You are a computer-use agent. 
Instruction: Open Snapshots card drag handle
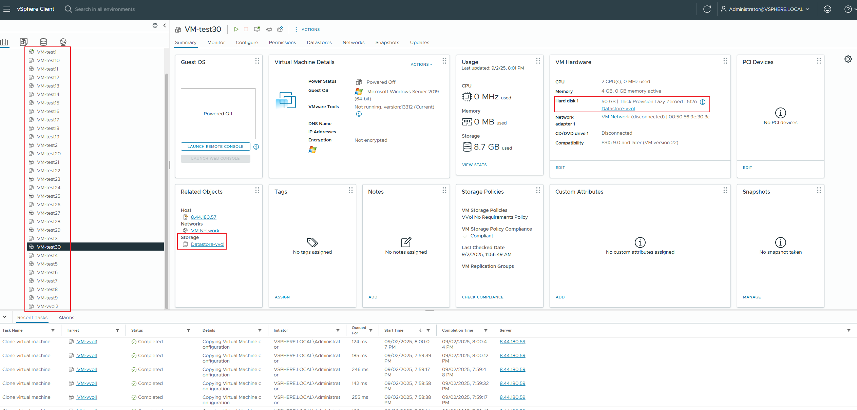click(x=819, y=190)
